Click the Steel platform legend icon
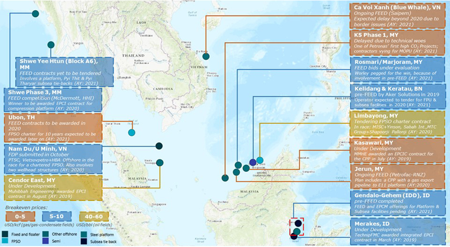Image resolution: width=450 pixels, height=247 pixels. pyautogui.click(x=84, y=235)
